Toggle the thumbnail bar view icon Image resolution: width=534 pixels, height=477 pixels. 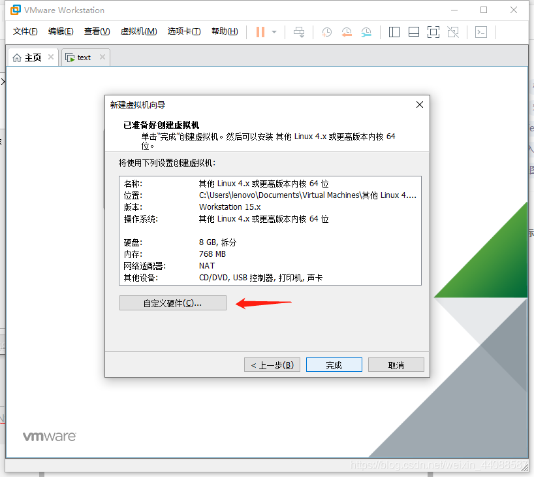[x=414, y=32]
